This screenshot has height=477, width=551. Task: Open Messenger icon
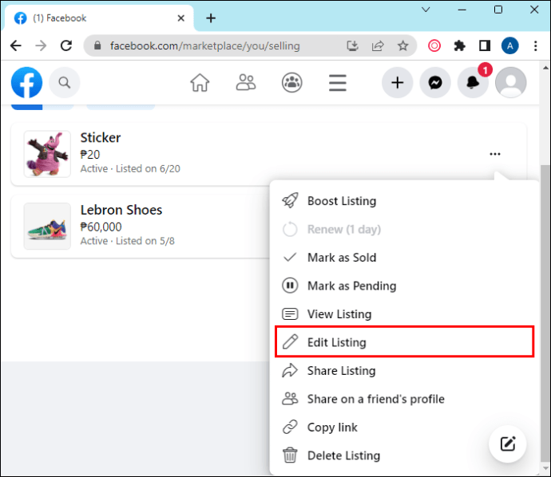435,82
